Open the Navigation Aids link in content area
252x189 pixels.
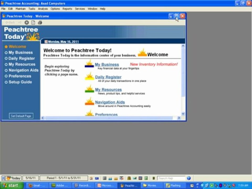(110, 102)
